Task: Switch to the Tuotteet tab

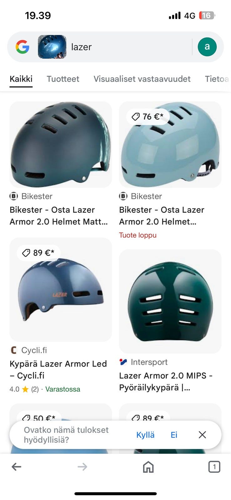Action: tap(63, 79)
